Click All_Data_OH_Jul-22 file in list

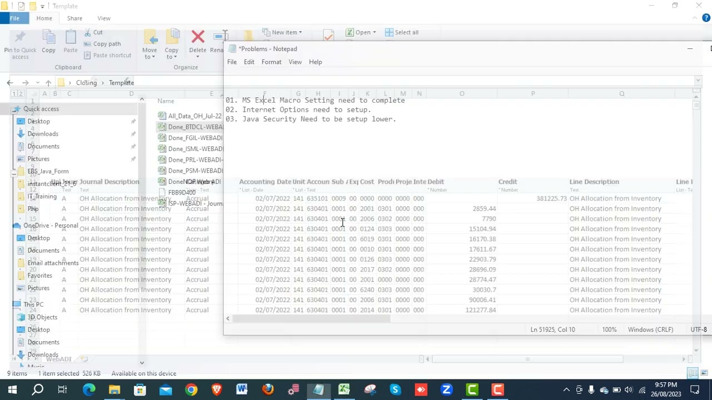[x=190, y=116]
